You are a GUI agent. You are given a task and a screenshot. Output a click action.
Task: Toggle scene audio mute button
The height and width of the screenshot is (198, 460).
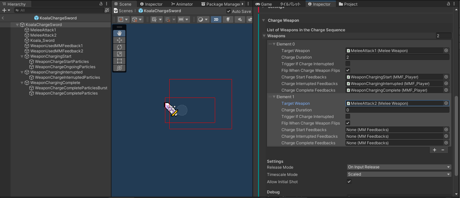[x=240, y=19]
